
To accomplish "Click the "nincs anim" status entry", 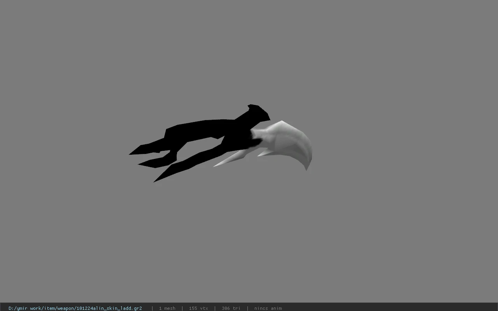I will tap(268, 308).
